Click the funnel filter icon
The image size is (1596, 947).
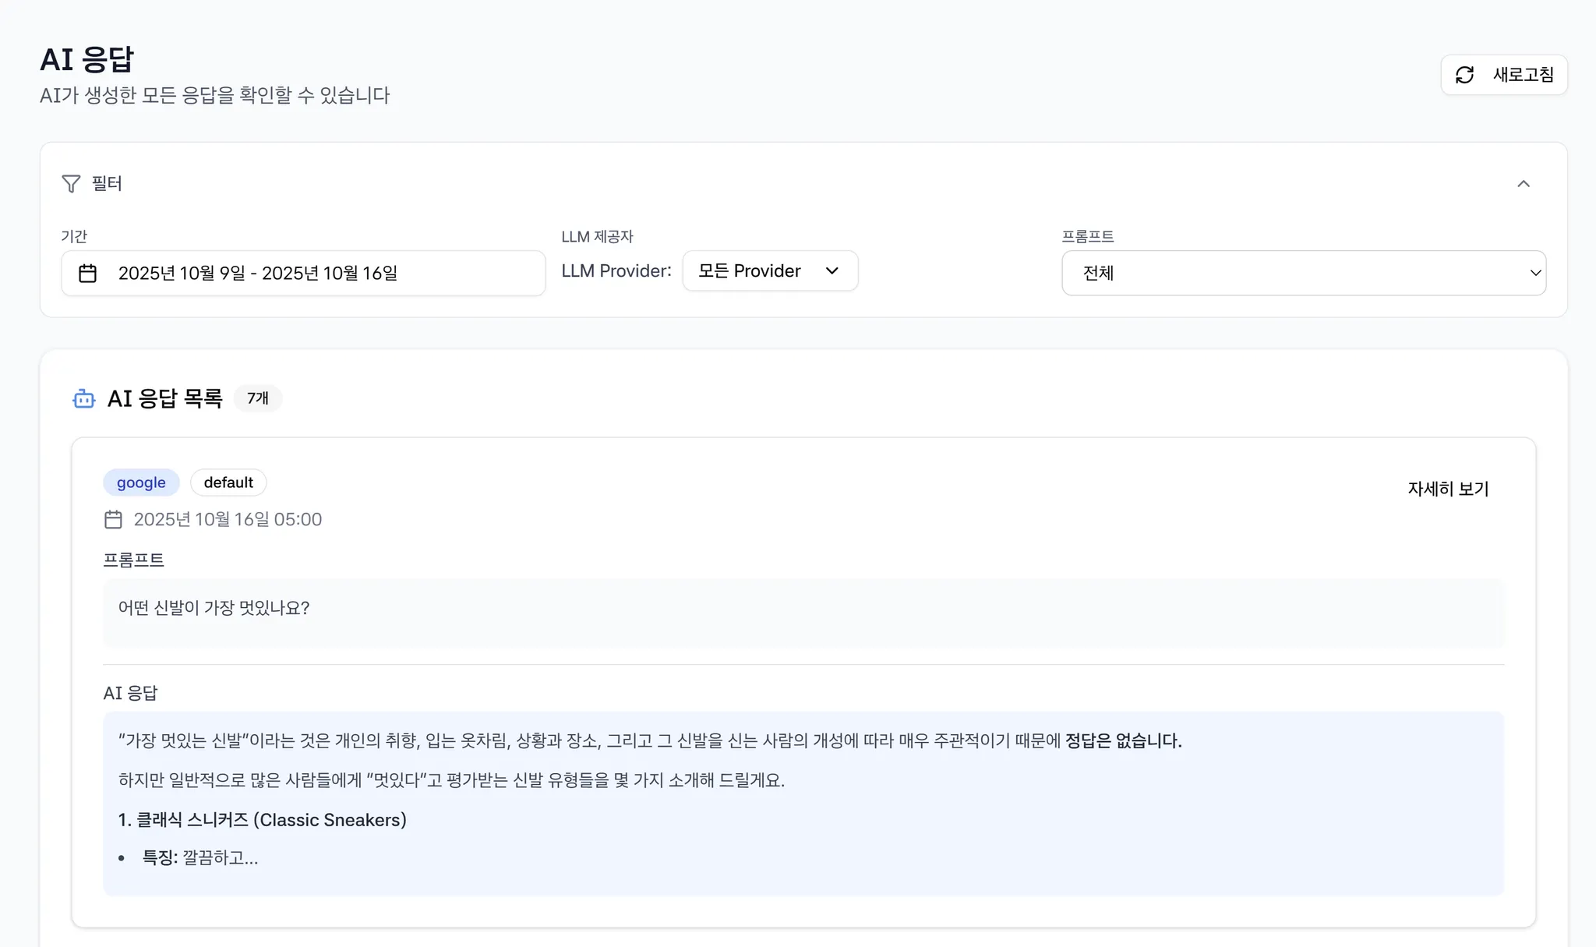71,184
